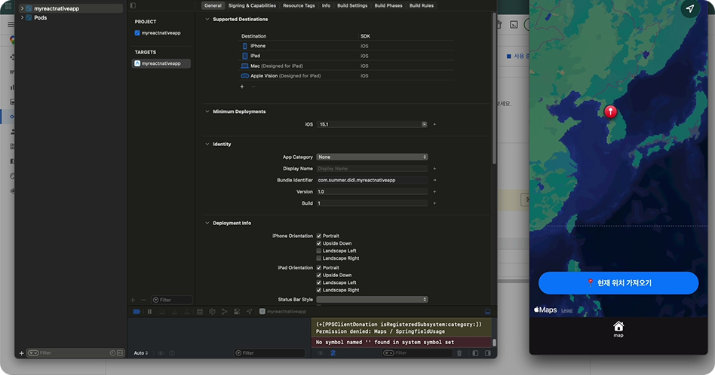Image resolution: width=715 pixels, height=375 pixels.
Task: Click the Legal link on the map
Action: pos(566,309)
